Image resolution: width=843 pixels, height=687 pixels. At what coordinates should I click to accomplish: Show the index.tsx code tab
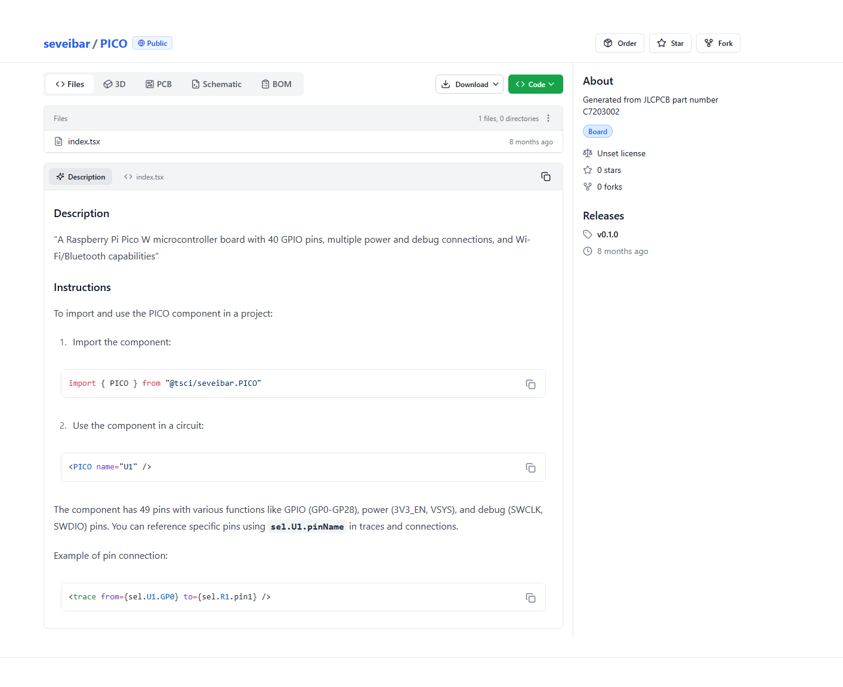(144, 177)
